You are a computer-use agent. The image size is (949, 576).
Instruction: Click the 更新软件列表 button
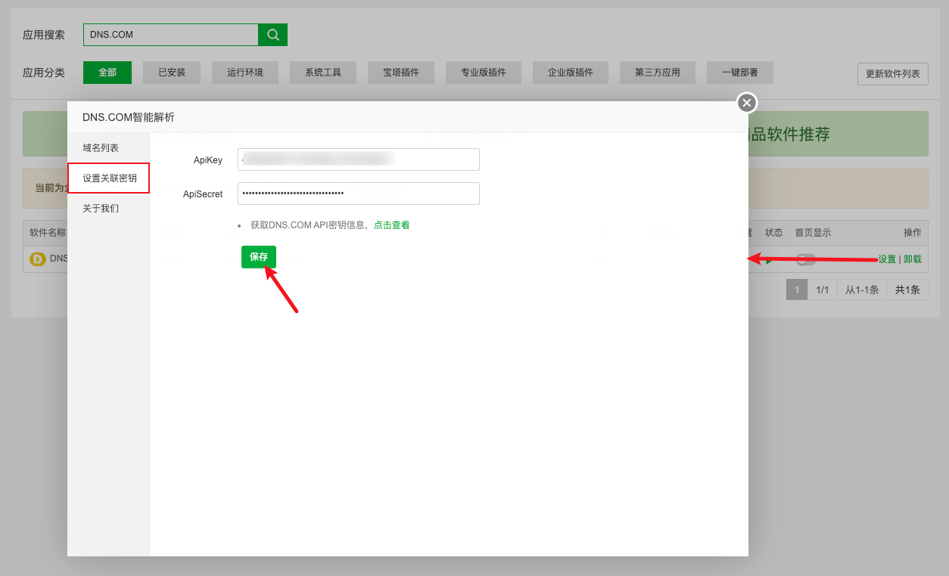(893, 74)
